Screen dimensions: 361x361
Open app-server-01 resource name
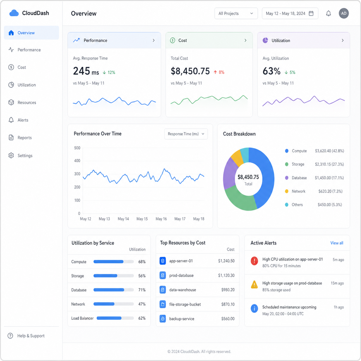tap(181, 261)
